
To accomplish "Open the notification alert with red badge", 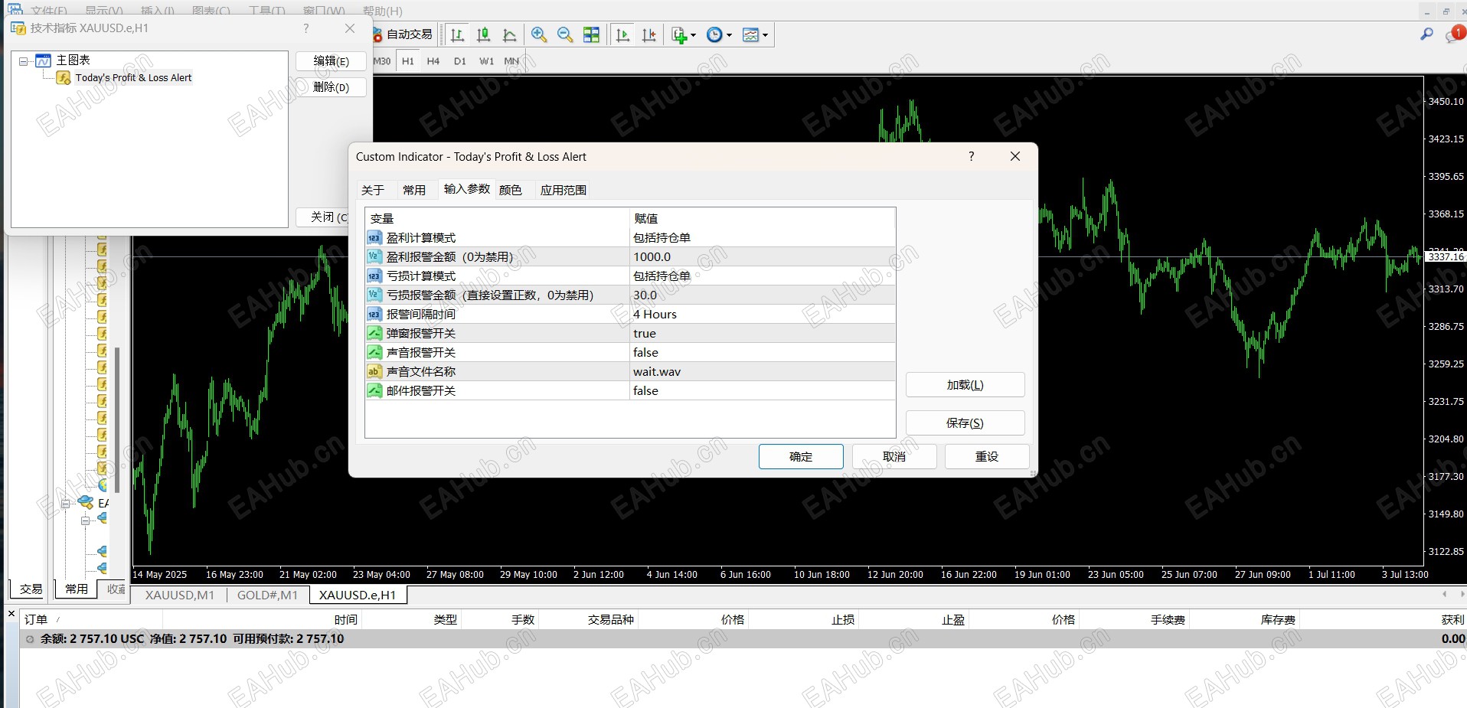I will click(1454, 34).
